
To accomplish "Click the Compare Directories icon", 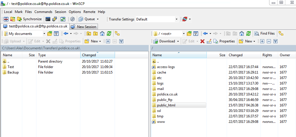I will pos(6,19).
